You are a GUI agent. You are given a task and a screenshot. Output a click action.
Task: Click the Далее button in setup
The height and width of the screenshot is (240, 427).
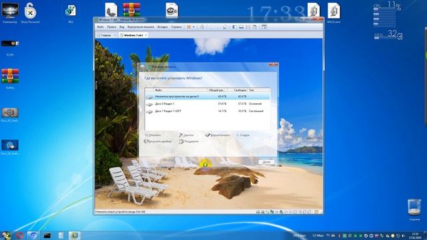[x=266, y=162]
